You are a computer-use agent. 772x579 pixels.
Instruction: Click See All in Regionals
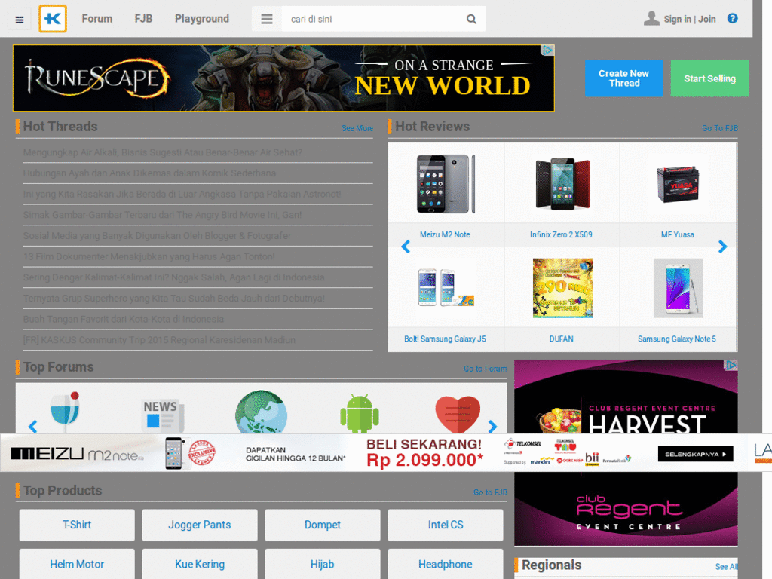[726, 567]
